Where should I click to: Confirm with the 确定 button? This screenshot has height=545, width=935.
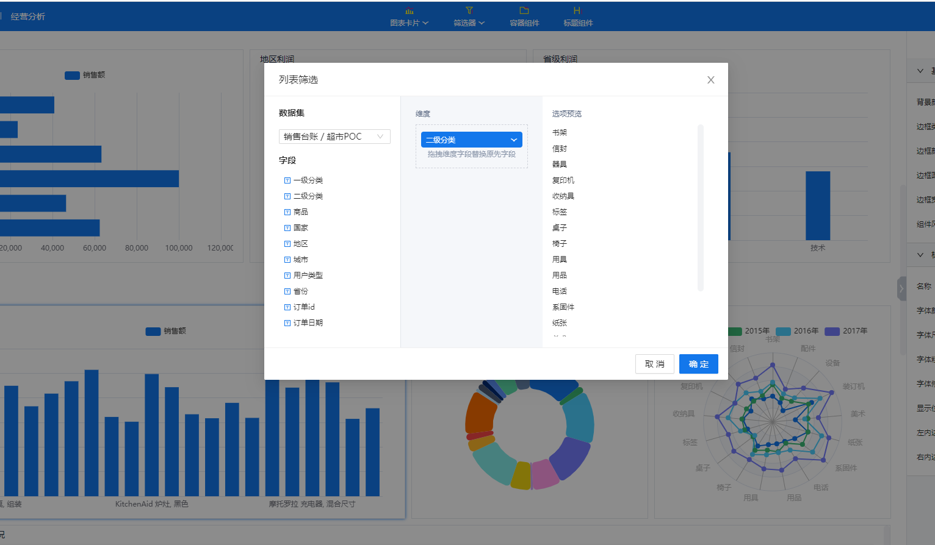tap(698, 364)
